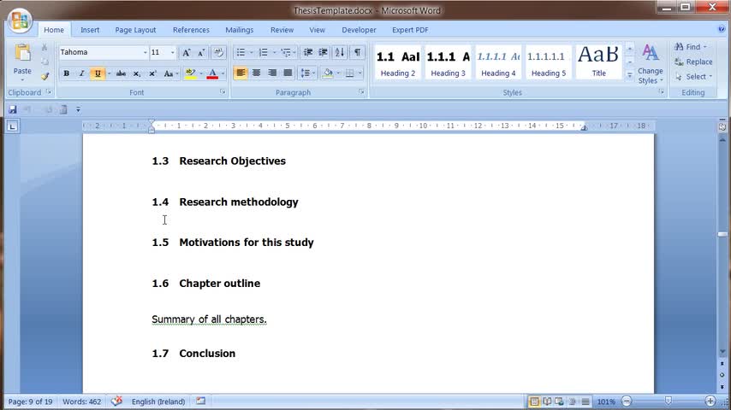Apply strikethrough formatting
The width and height of the screenshot is (731, 410).
(x=121, y=73)
